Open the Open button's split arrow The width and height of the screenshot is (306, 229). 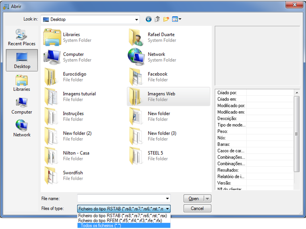click(x=207, y=198)
